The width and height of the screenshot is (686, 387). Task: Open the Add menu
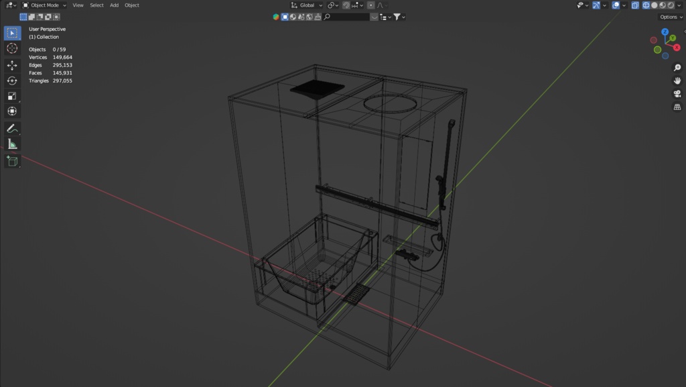(114, 5)
